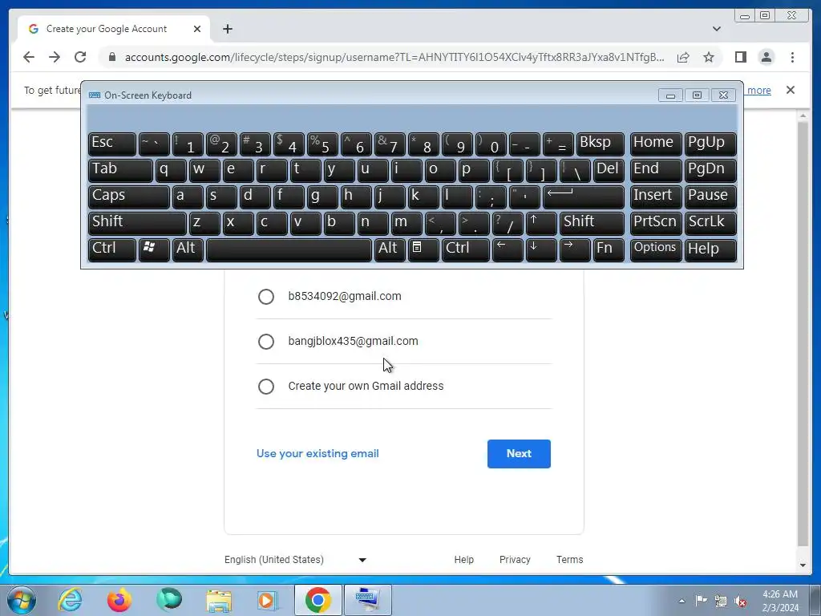The height and width of the screenshot is (616, 821).
Task: Toggle the left Ctrl key
Action: pos(112,249)
